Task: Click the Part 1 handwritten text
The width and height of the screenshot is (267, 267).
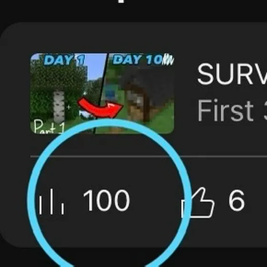Action: click(49, 126)
